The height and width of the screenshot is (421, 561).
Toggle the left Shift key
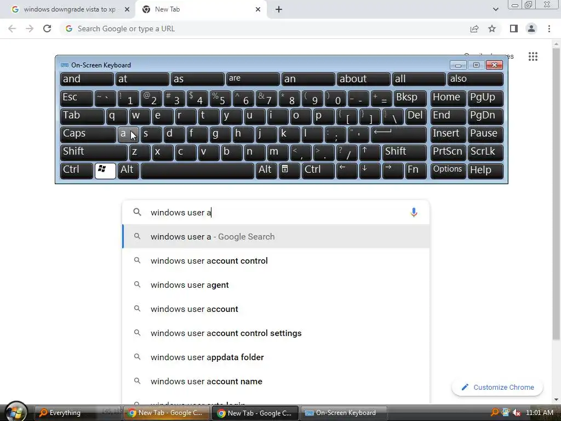click(x=93, y=152)
